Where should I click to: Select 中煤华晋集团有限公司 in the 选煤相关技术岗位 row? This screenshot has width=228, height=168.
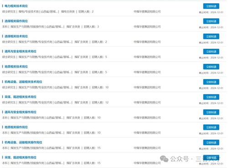click(147, 42)
